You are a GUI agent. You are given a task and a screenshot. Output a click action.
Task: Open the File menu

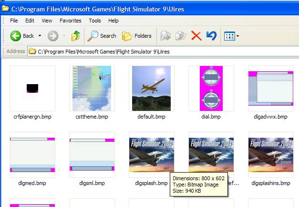pyautogui.click(x=14, y=21)
